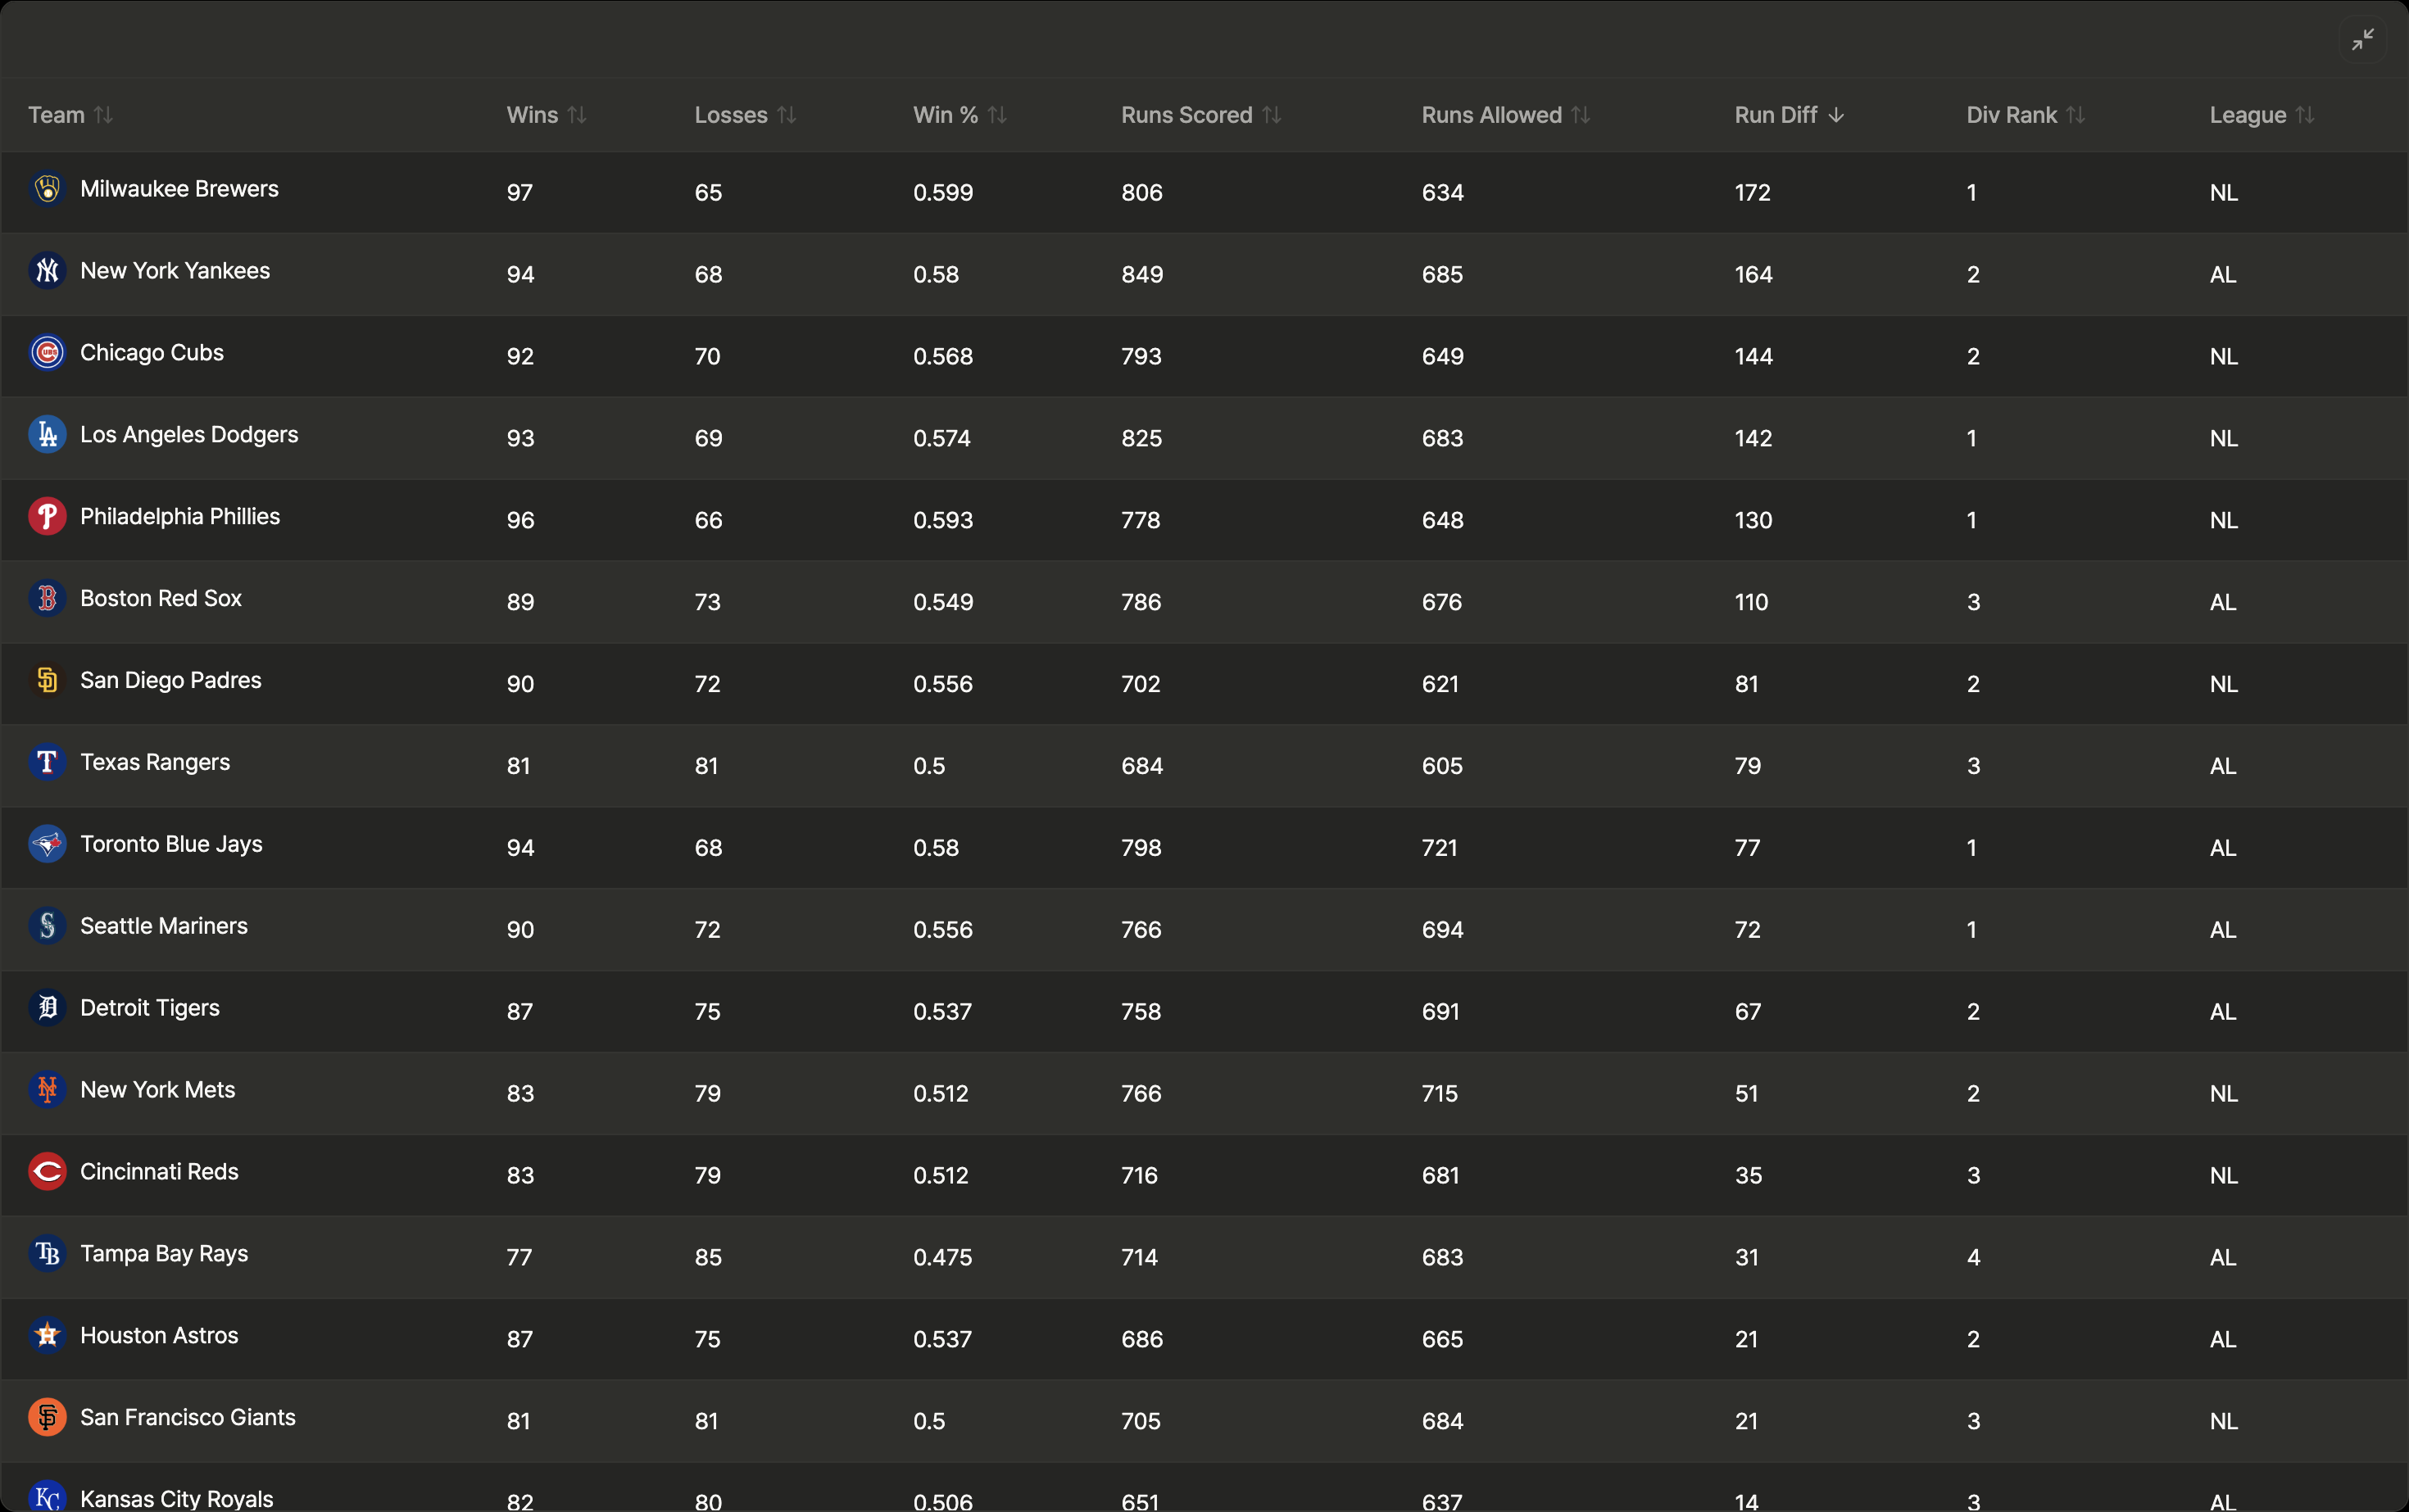Click the Cincinnati Reds logo

[x=47, y=1172]
